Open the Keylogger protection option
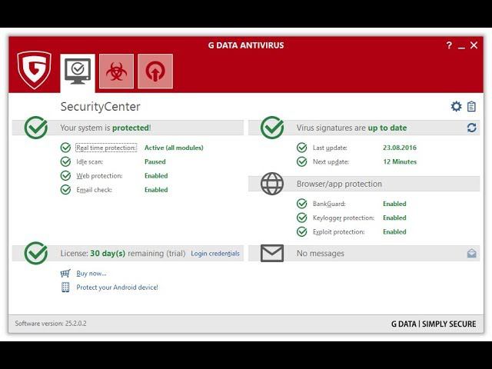Image resolution: width=492 pixels, height=369 pixels. coord(344,218)
